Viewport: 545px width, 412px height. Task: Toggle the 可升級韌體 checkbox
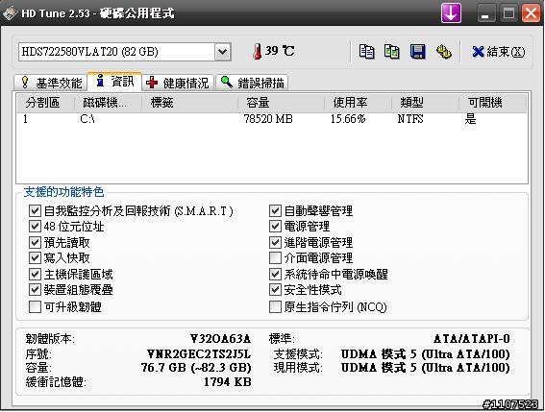35,306
